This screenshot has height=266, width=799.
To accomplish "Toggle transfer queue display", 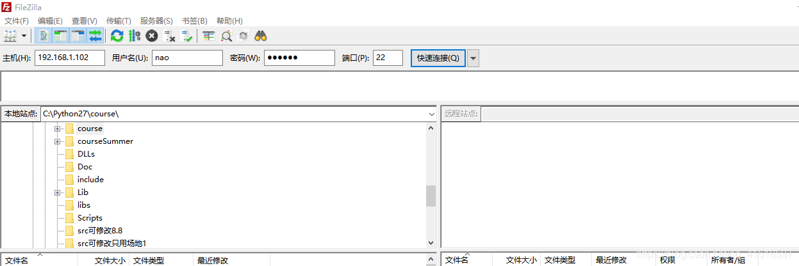I will click(95, 36).
